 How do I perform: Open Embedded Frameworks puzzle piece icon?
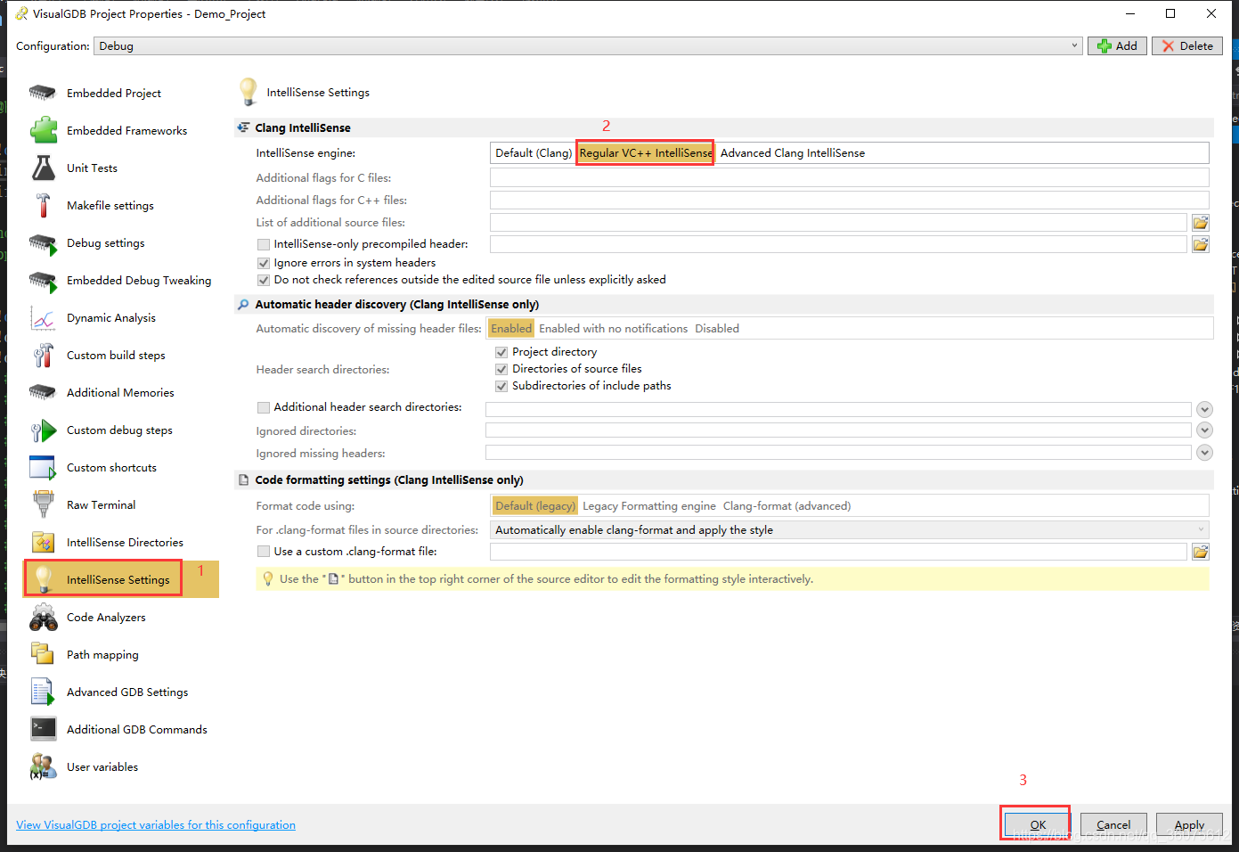pos(44,130)
